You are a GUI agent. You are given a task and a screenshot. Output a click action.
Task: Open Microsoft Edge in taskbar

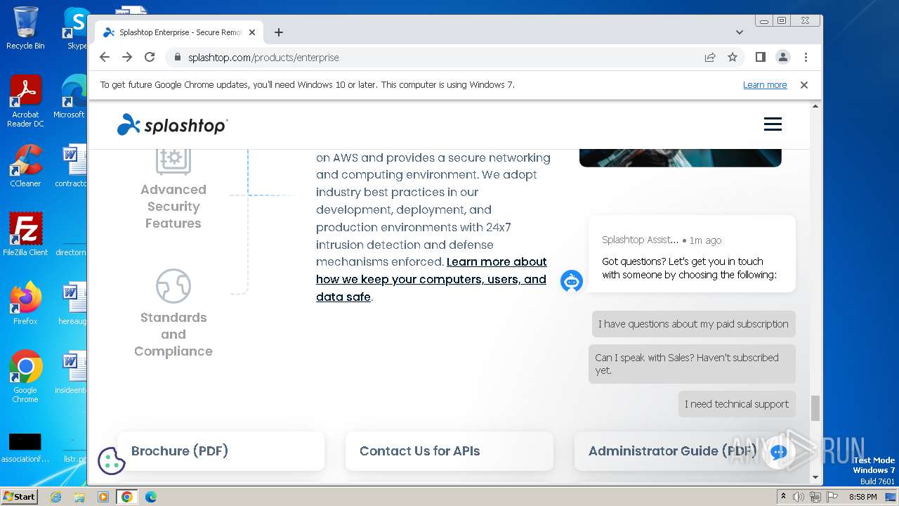[x=151, y=497]
